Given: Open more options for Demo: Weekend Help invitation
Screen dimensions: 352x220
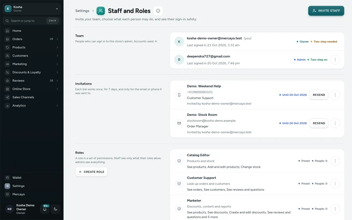Looking at the screenshot, I should coord(335,95).
